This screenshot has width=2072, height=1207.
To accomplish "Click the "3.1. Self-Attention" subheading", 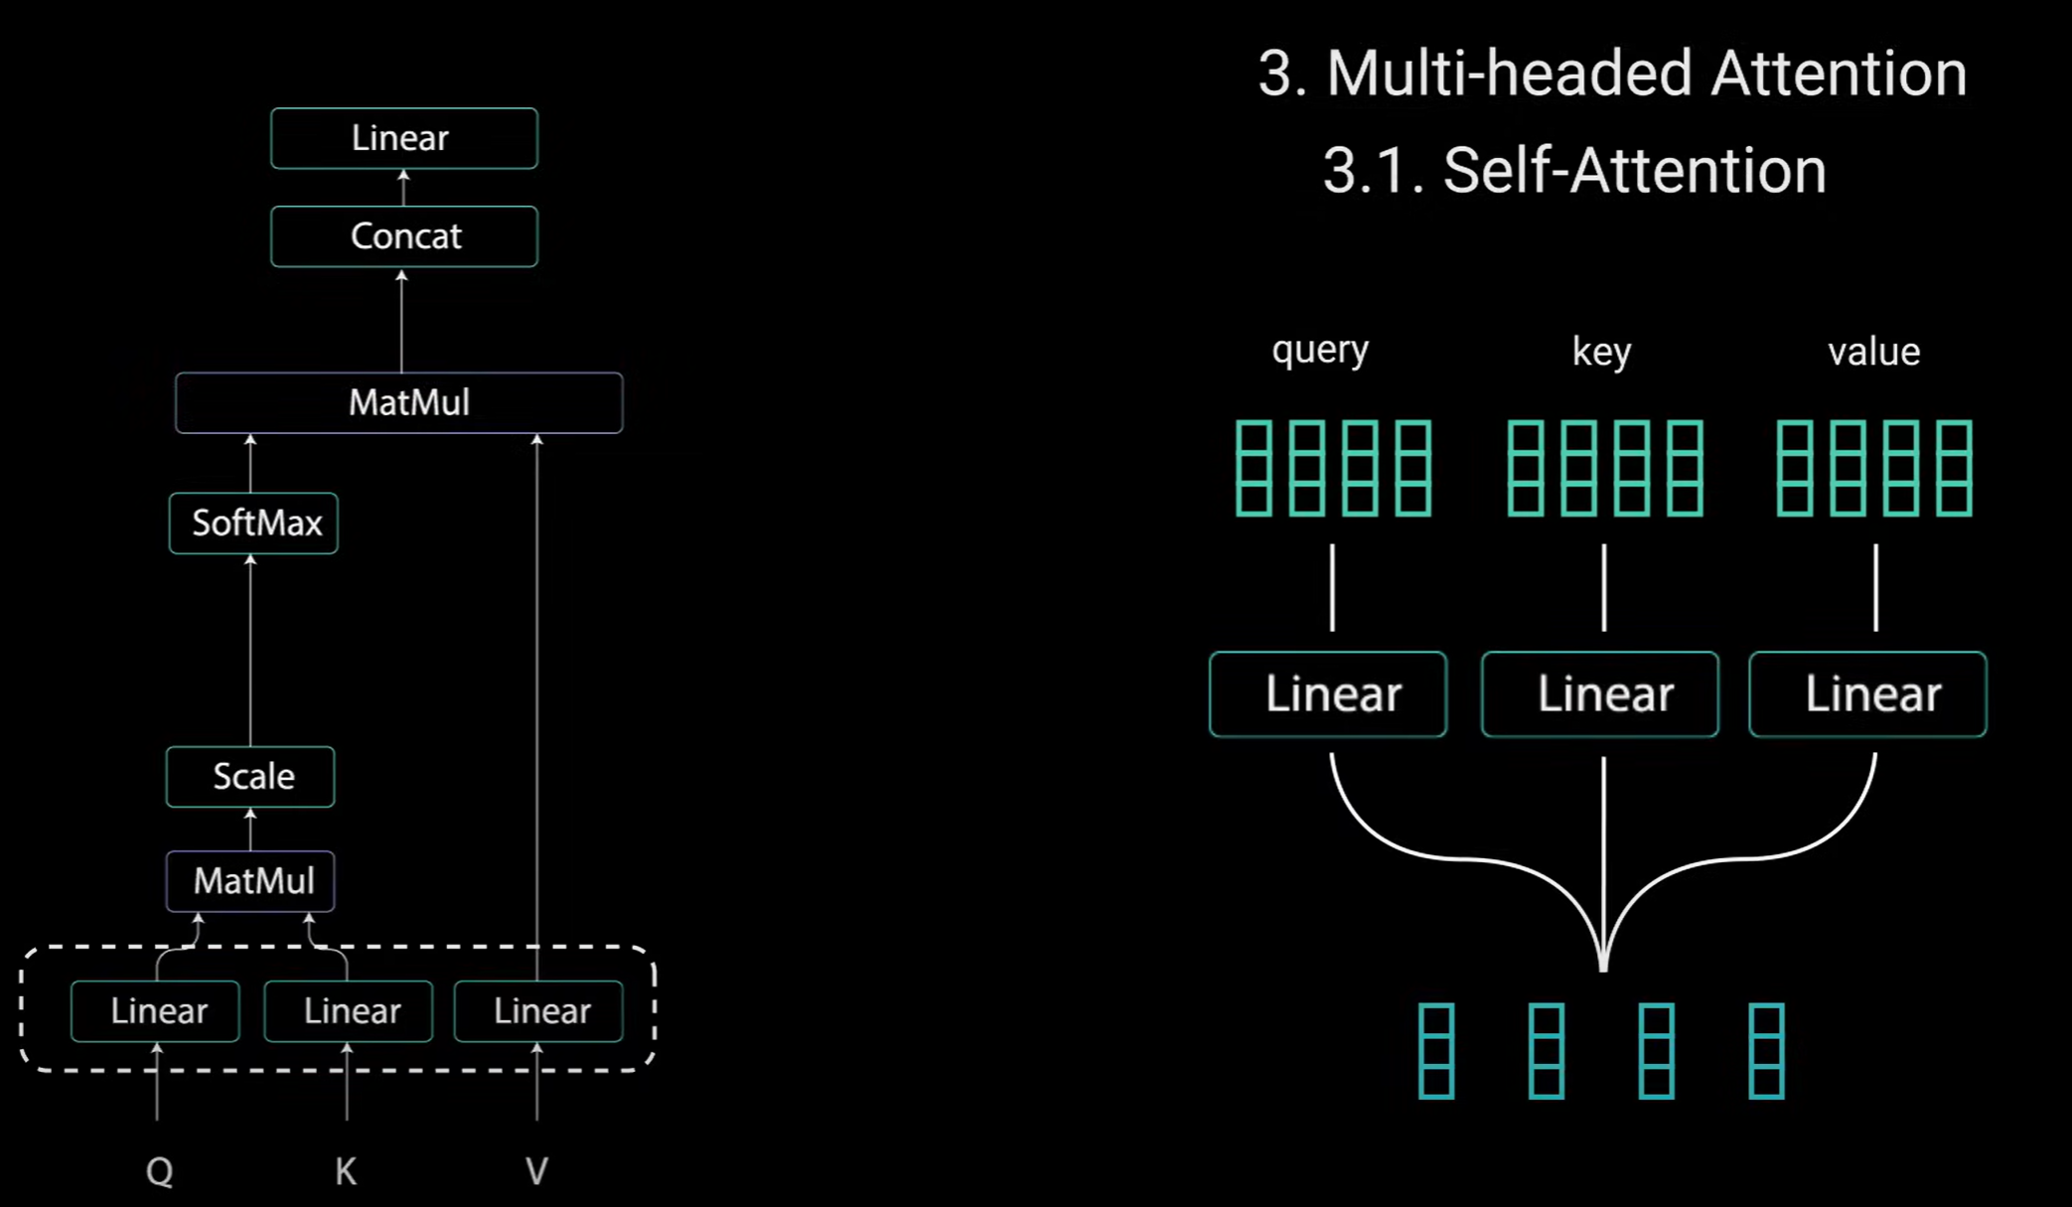I will coord(1574,171).
